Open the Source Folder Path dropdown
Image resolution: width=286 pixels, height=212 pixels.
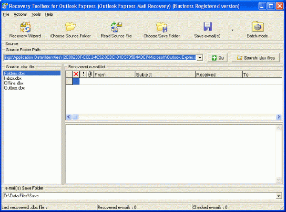200,58
